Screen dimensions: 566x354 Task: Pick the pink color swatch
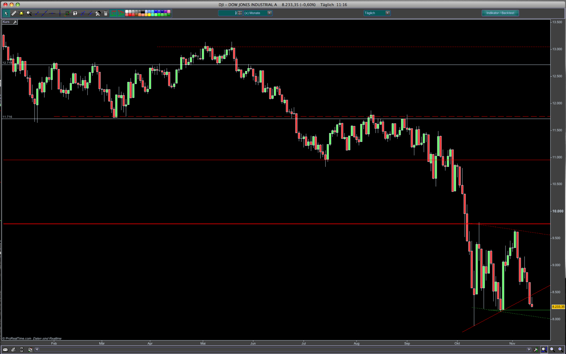[x=169, y=12]
